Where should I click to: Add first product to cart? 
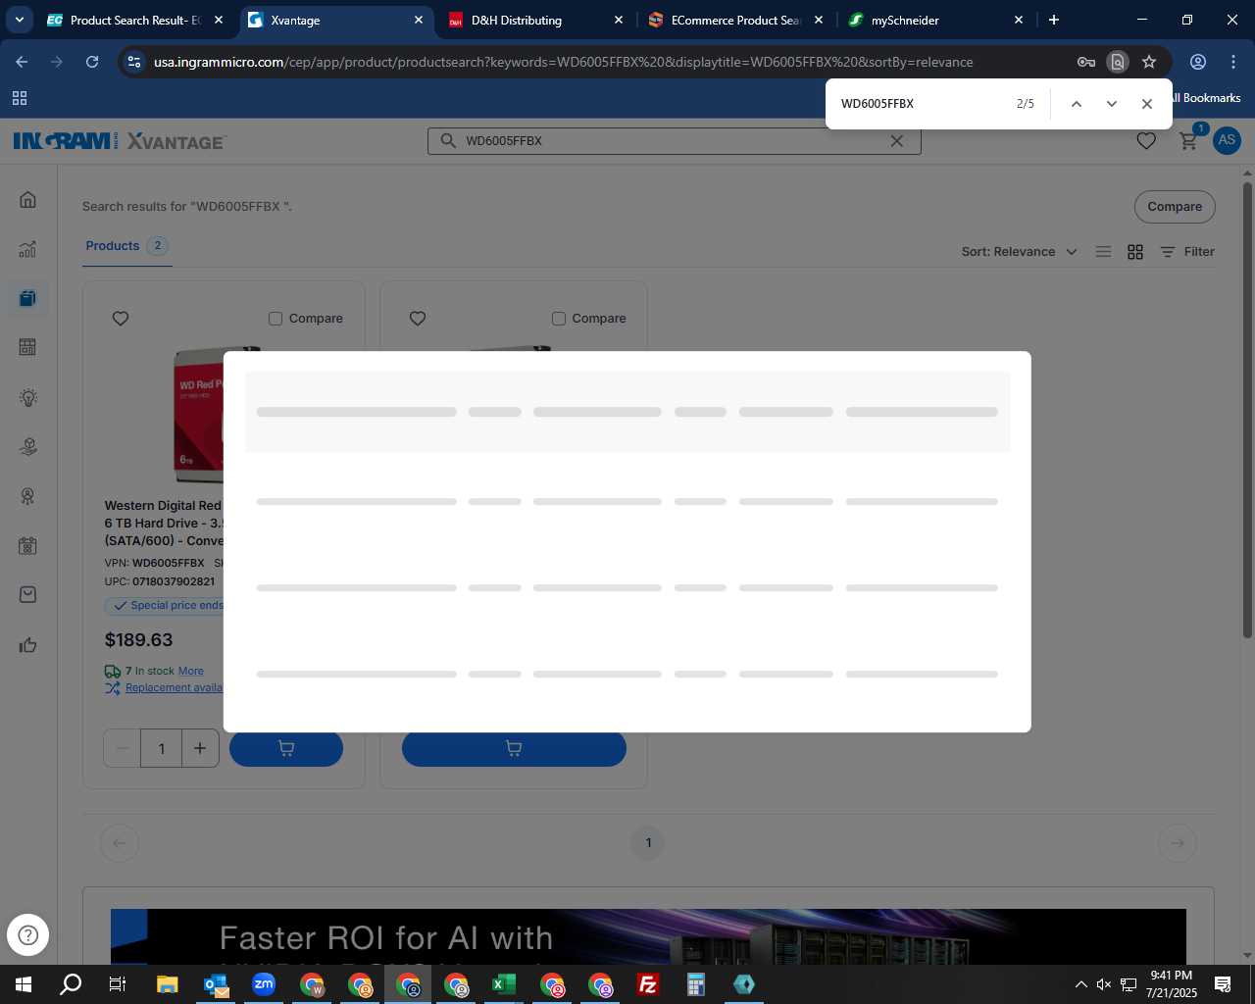coord(286,748)
